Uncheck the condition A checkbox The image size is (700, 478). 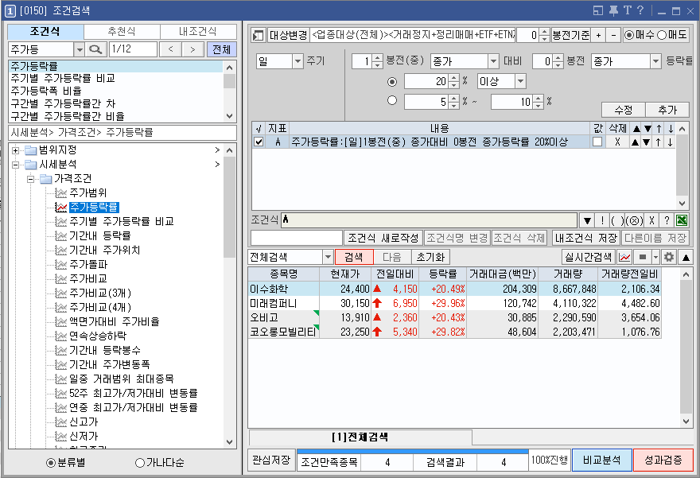[x=259, y=142]
